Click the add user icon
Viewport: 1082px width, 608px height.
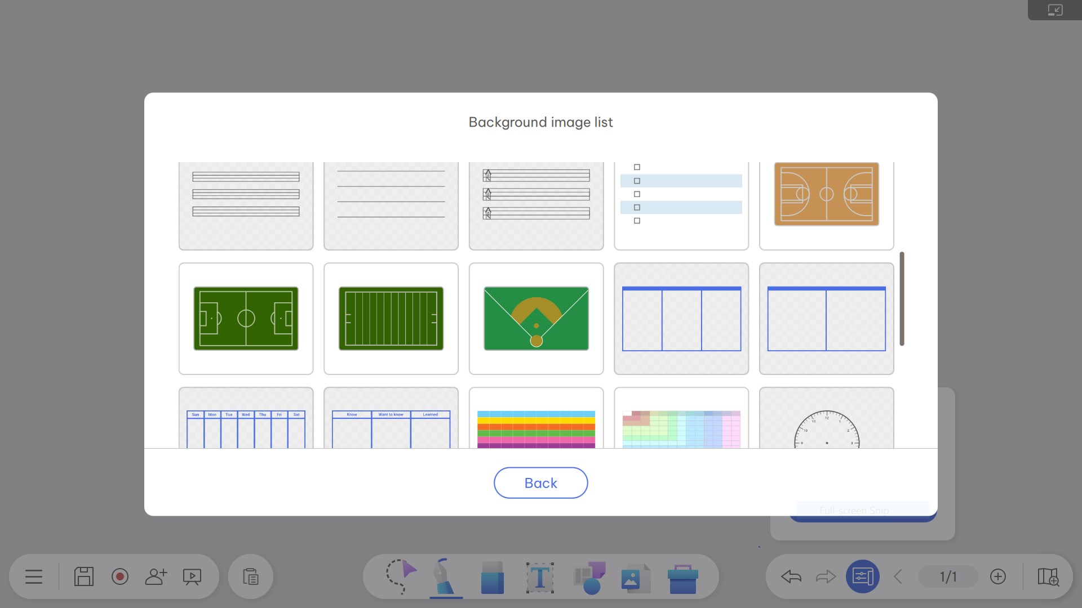(156, 576)
